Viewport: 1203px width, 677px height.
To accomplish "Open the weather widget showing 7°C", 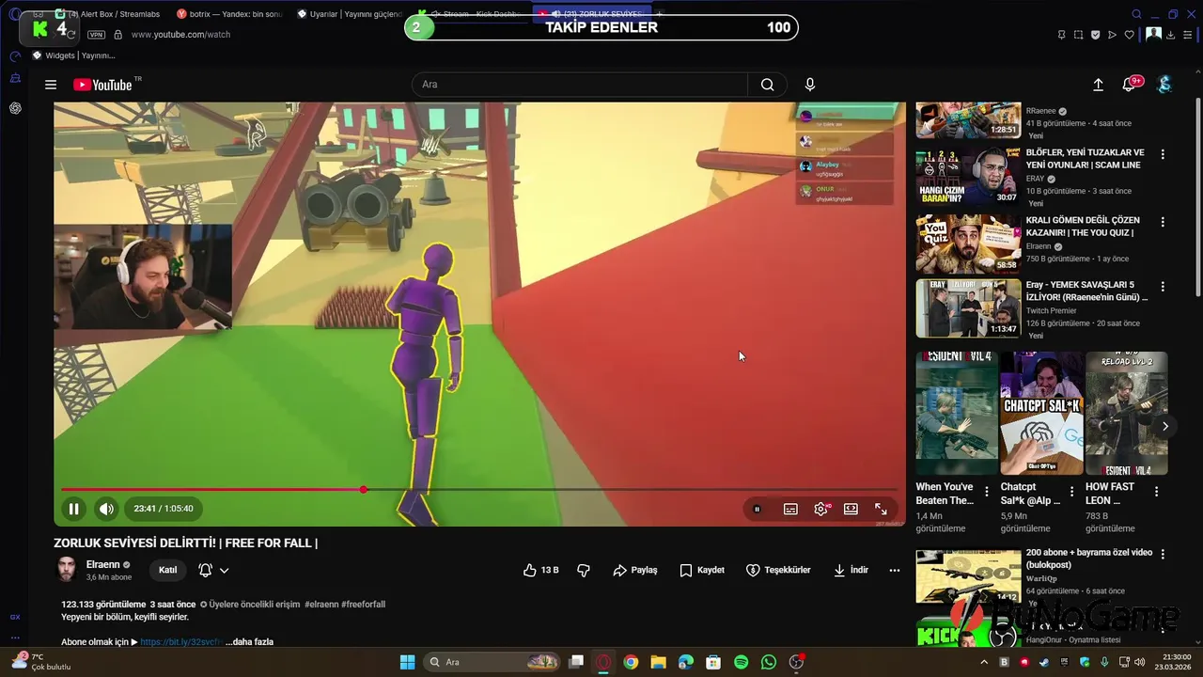I will pyautogui.click(x=41, y=662).
